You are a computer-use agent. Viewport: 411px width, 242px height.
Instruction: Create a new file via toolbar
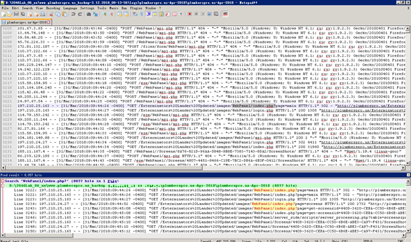click(x=3, y=14)
